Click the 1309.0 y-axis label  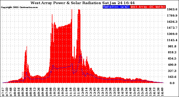pos(172,34)
